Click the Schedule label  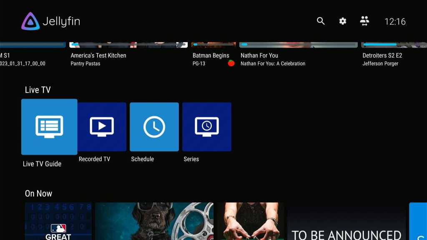(x=143, y=159)
